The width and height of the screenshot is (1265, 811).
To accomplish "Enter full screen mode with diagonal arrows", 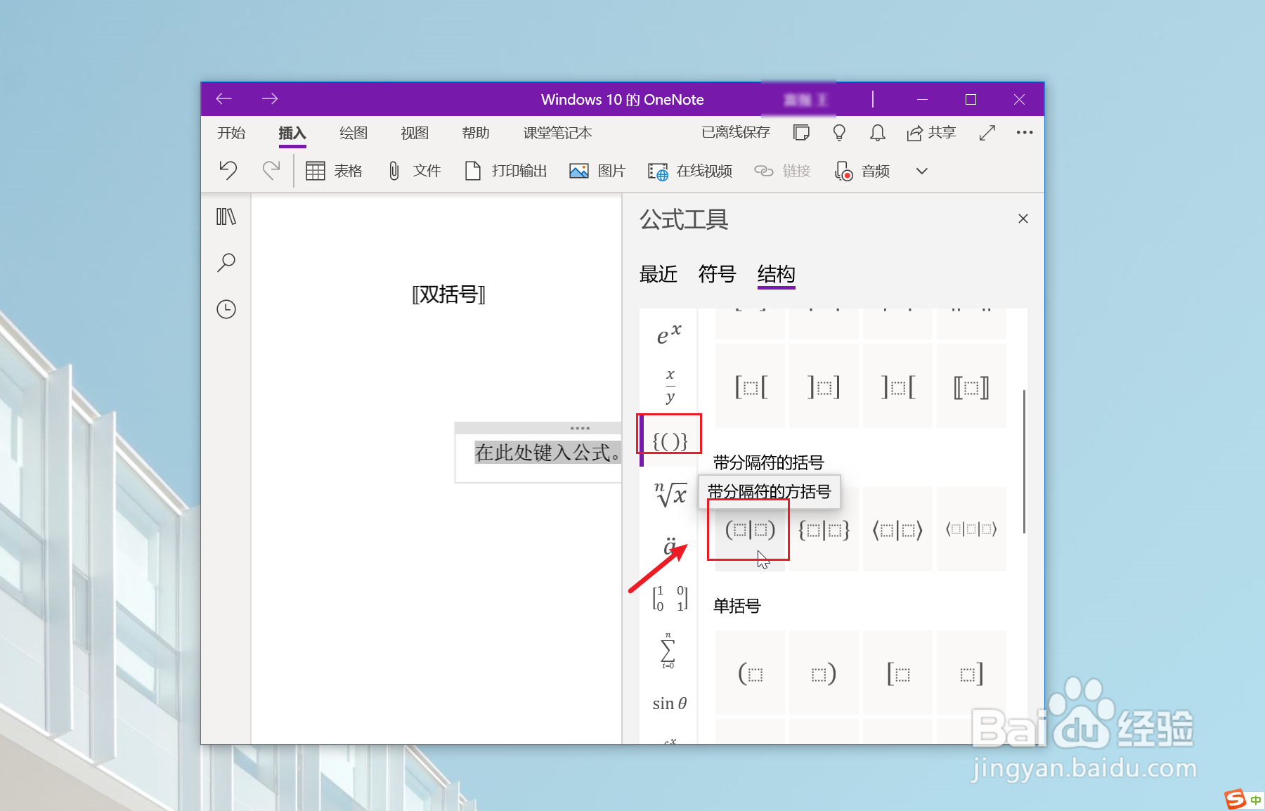I will pyautogui.click(x=987, y=132).
